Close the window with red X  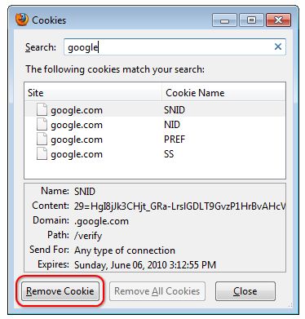point(278,20)
